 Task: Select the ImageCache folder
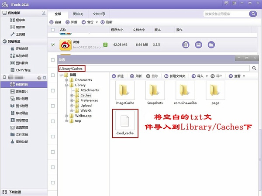click(x=125, y=93)
